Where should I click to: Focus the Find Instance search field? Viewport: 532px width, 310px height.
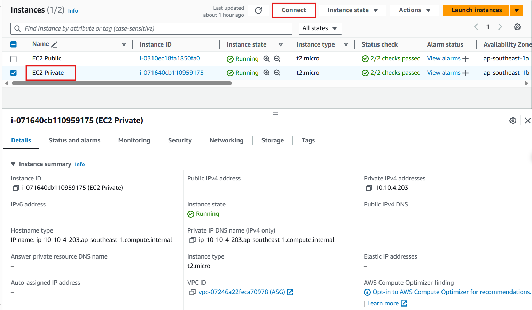[151, 28]
